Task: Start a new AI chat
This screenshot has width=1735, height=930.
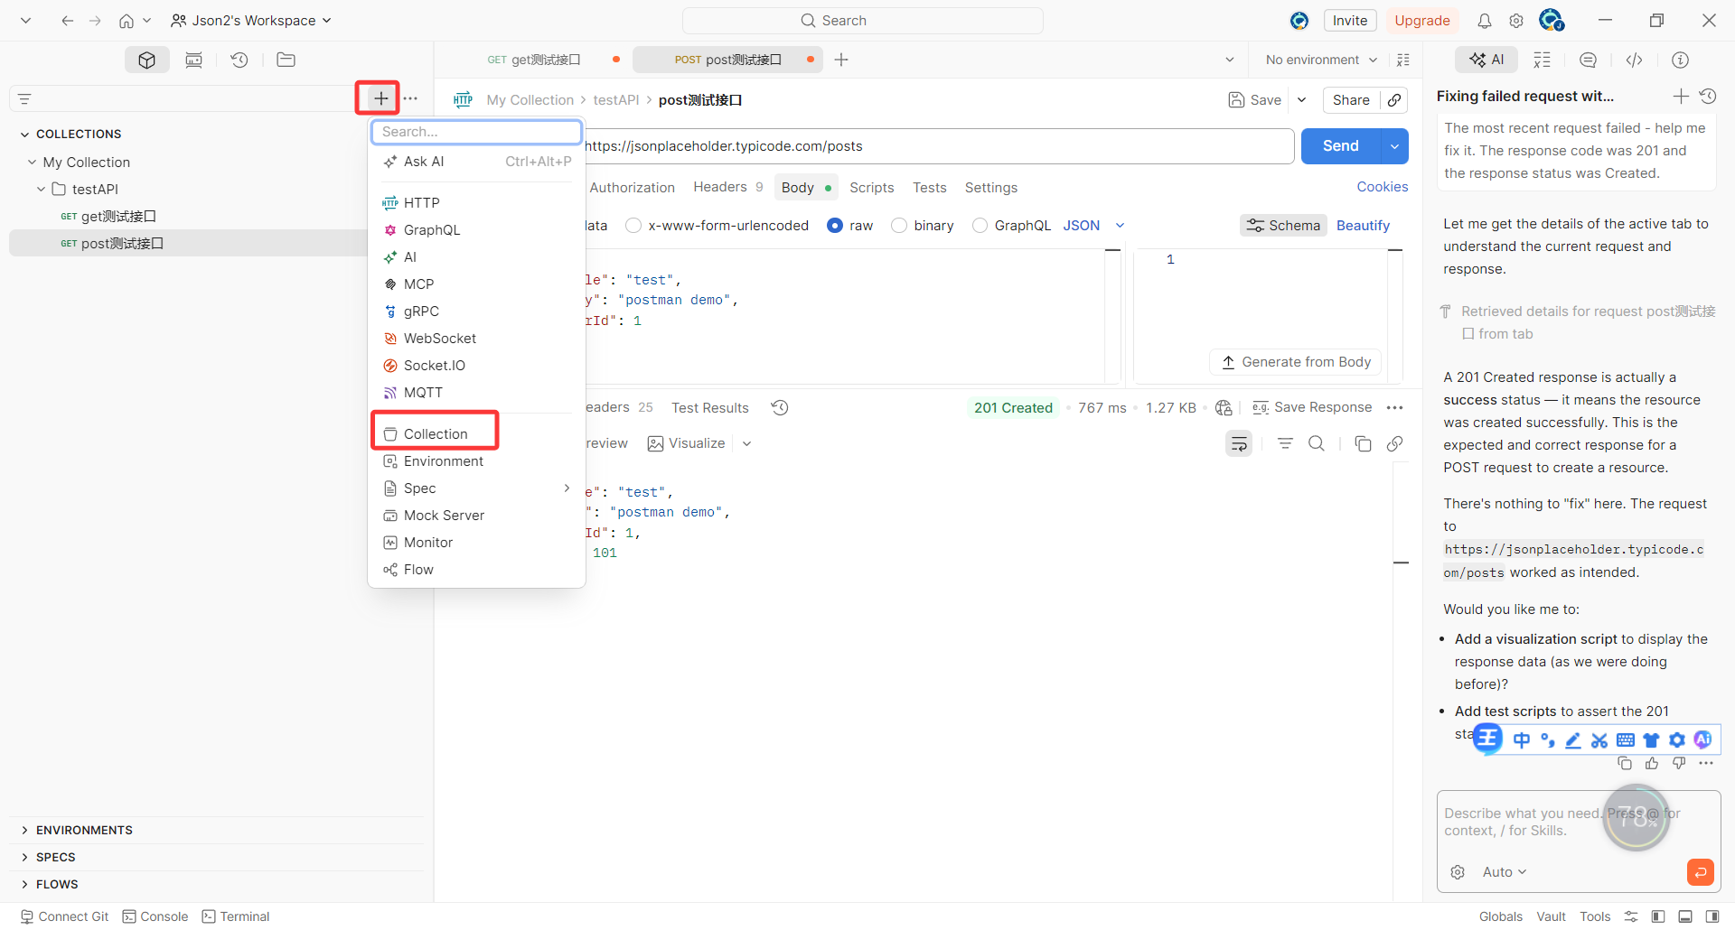Action: point(1681,96)
